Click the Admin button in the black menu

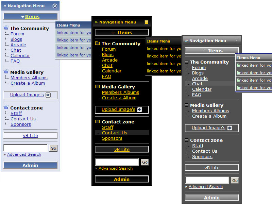point(122,179)
